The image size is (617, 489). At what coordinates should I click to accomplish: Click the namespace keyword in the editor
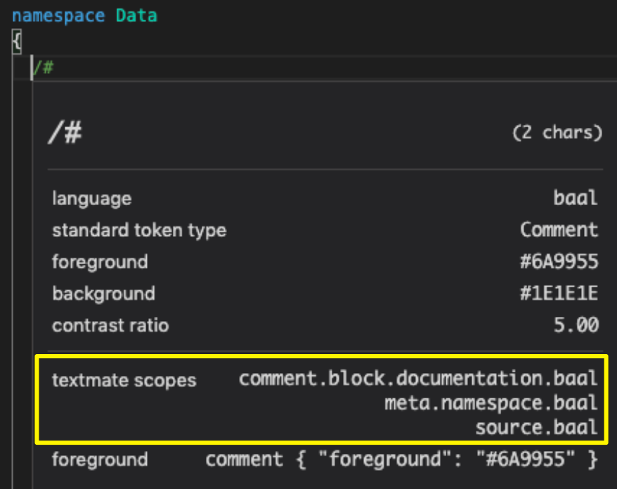coord(58,17)
